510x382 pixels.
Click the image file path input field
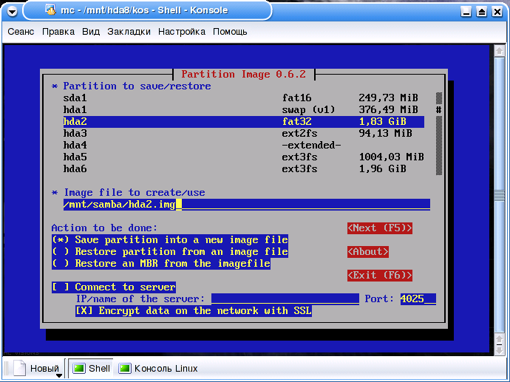(x=247, y=205)
